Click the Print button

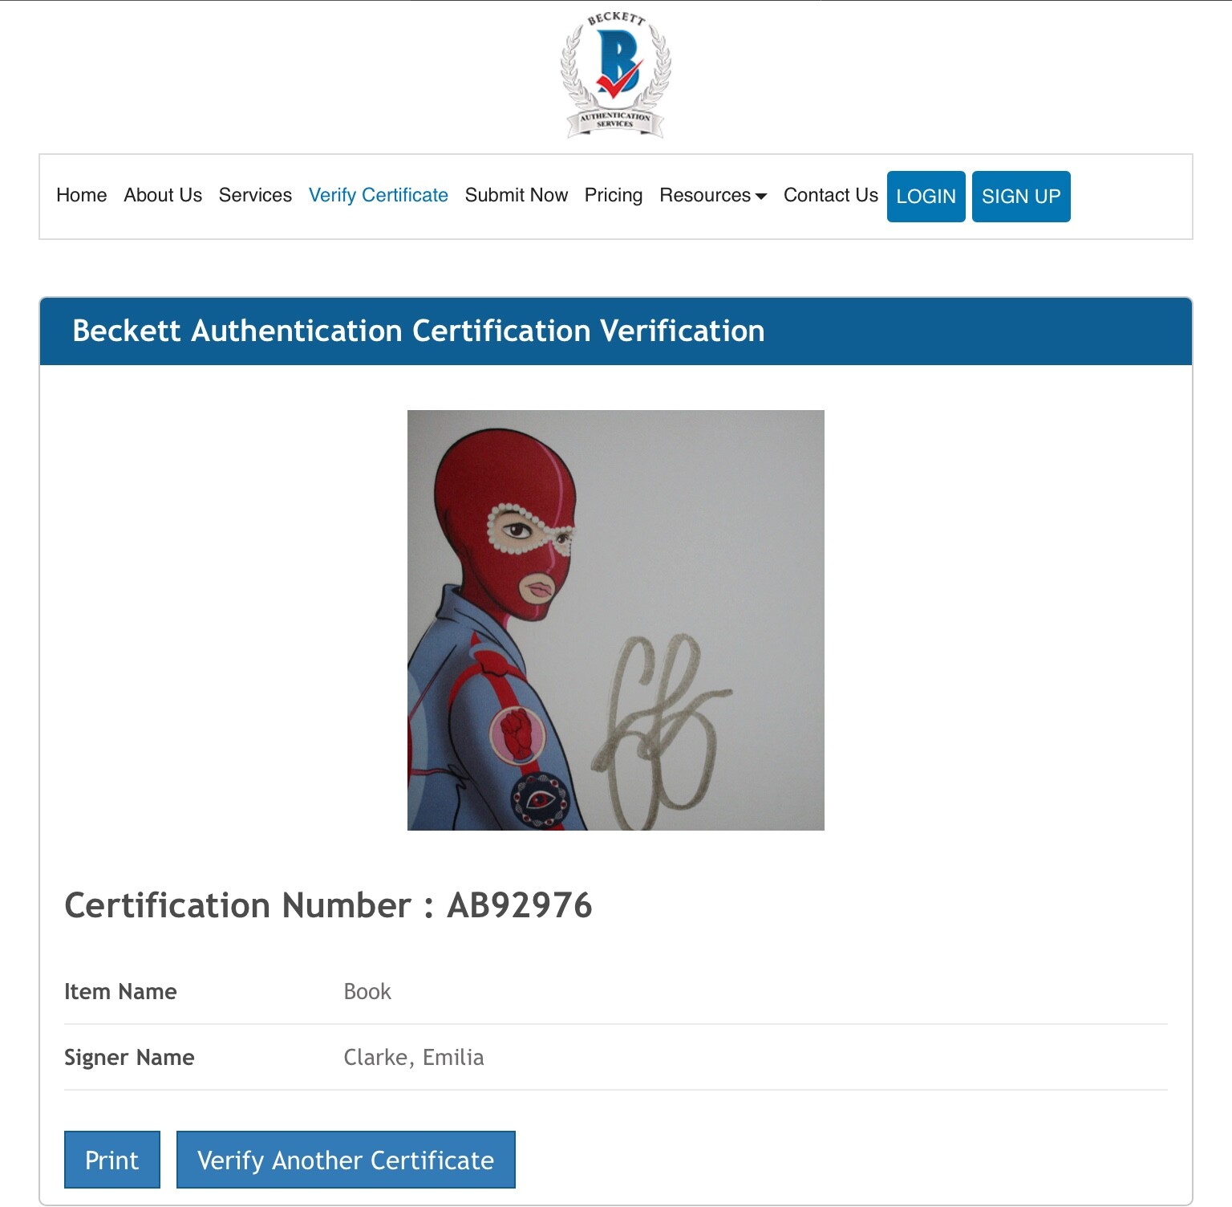(112, 1160)
